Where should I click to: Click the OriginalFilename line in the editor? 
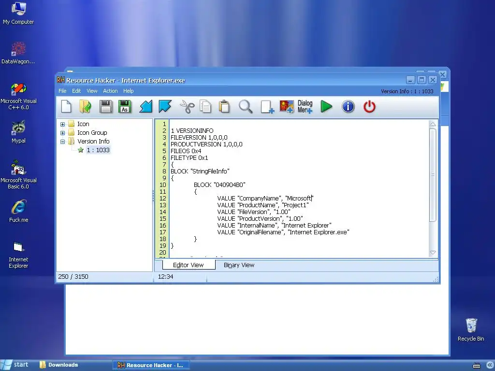pos(283,232)
